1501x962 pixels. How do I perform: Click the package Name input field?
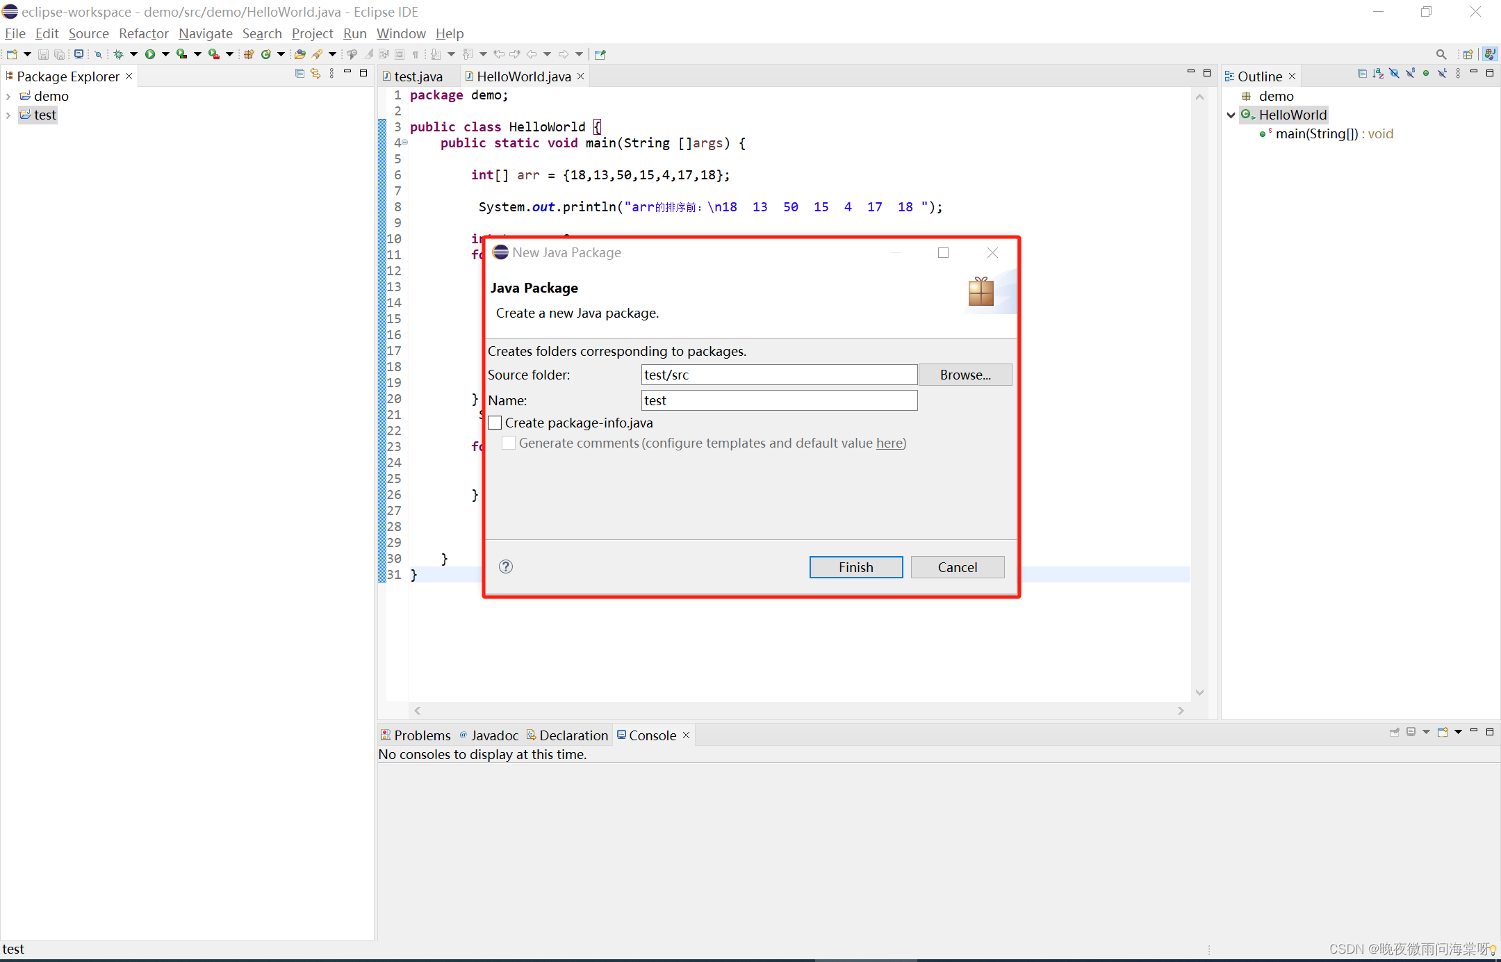click(x=778, y=400)
